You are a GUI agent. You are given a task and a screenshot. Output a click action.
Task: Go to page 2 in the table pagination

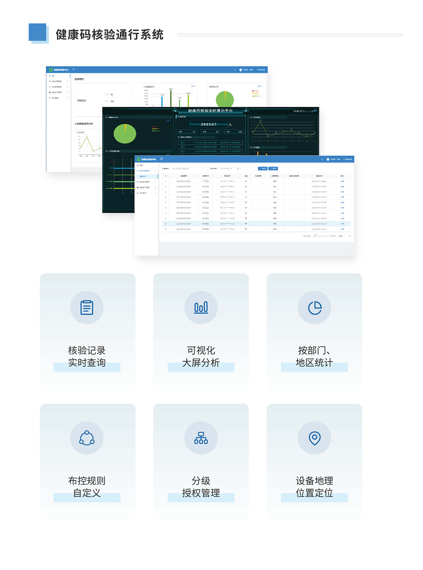point(318,236)
